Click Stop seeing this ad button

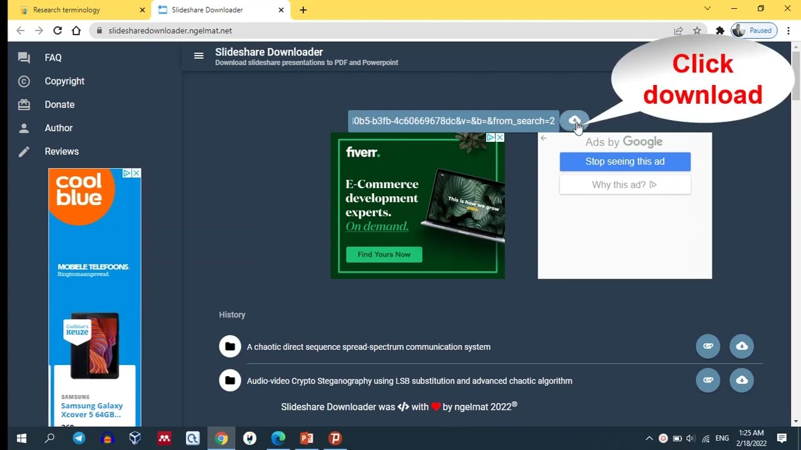click(x=625, y=161)
